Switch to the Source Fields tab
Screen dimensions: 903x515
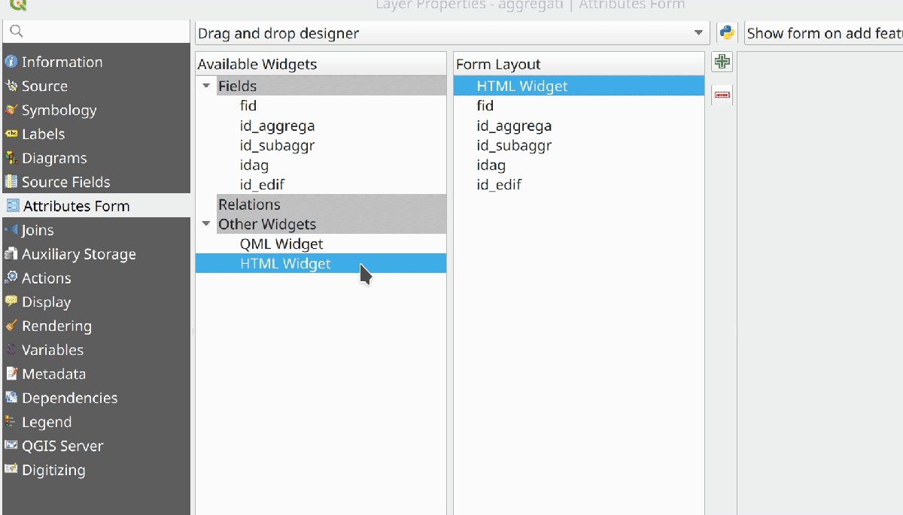point(65,183)
